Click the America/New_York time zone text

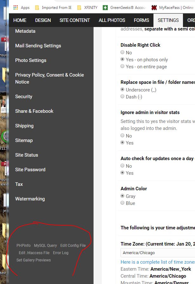pos(171,269)
